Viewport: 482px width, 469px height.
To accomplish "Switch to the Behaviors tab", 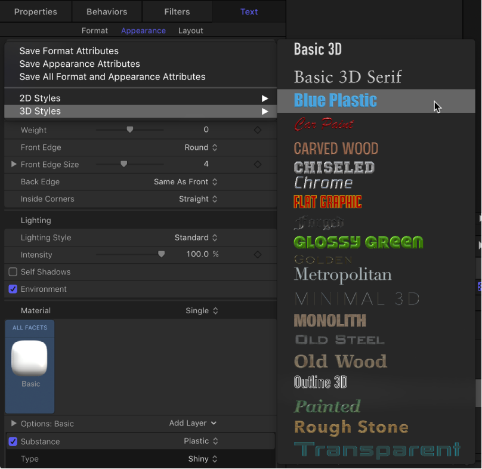I will click(106, 11).
